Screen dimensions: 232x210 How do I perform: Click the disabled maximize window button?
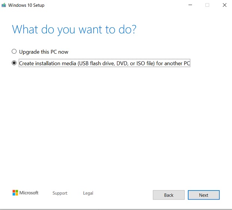click(207, 5)
